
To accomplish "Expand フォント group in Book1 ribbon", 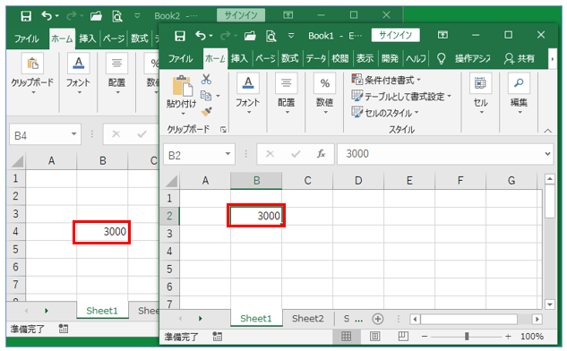I will point(248,94).
